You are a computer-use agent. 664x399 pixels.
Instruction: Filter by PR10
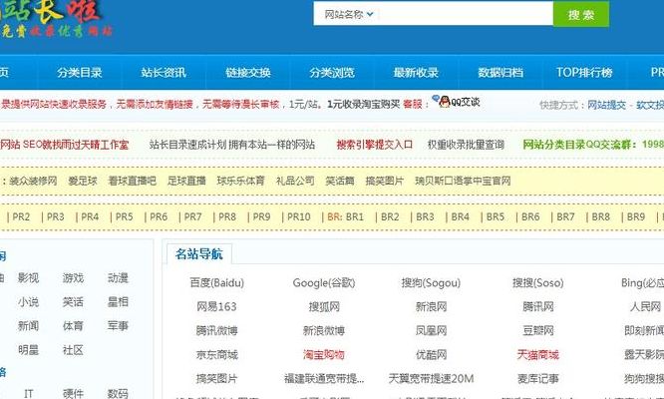298,216
